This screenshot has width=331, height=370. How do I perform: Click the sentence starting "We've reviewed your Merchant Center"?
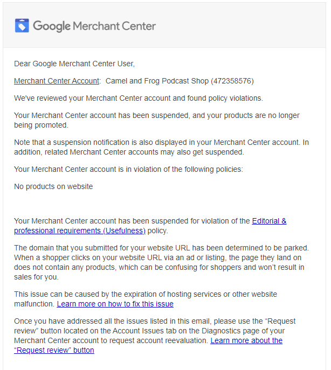pos(138,98)
